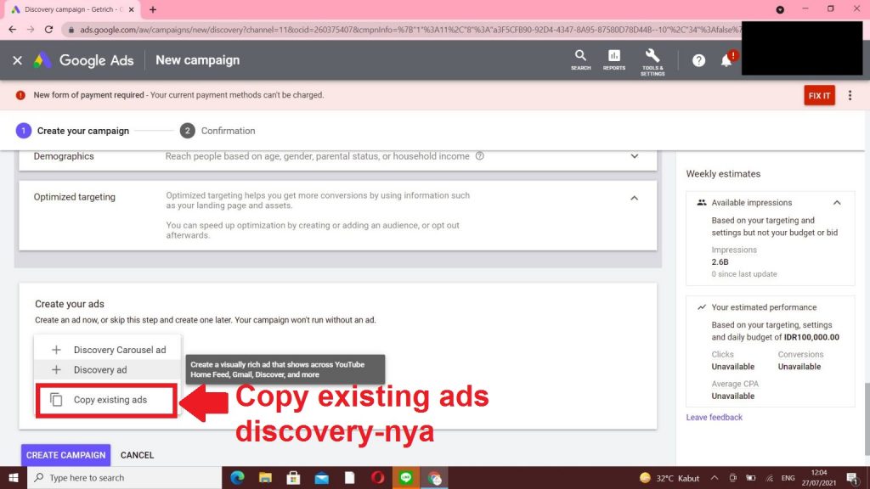Open the Reports icon in header
This screenshot has width=870, height=489.
(614, 59)
